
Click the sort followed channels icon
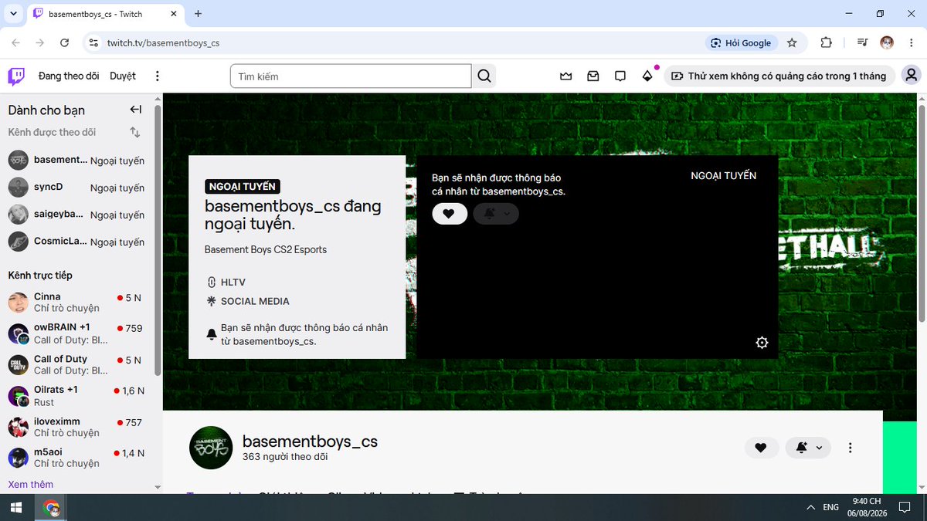135,132
